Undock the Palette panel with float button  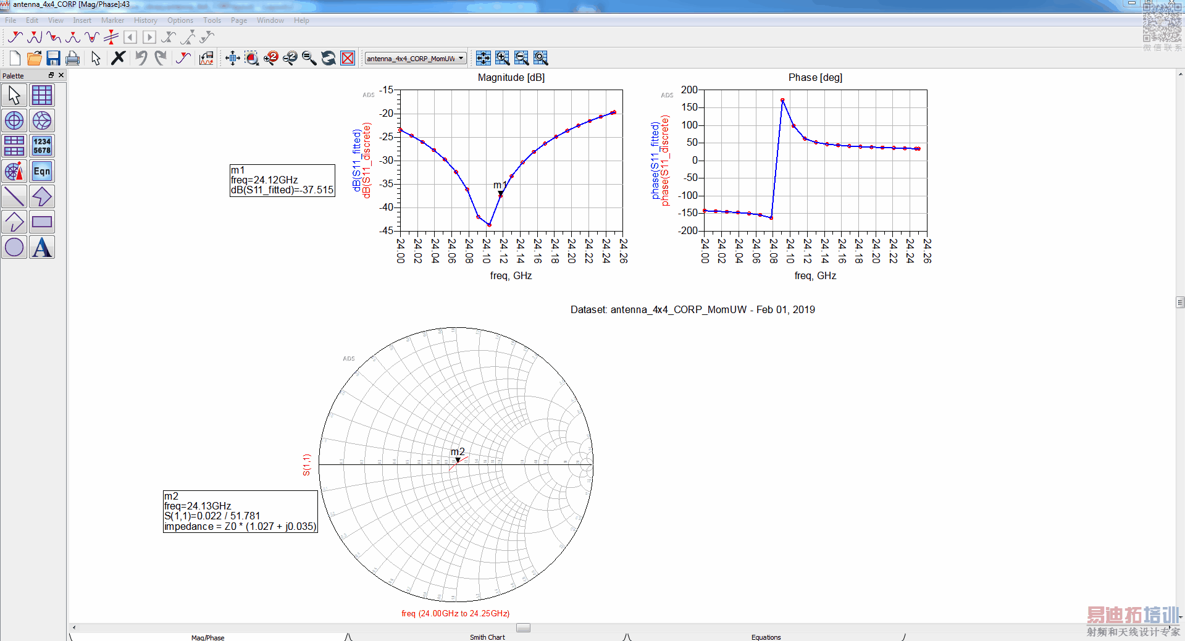coord(51,75)
